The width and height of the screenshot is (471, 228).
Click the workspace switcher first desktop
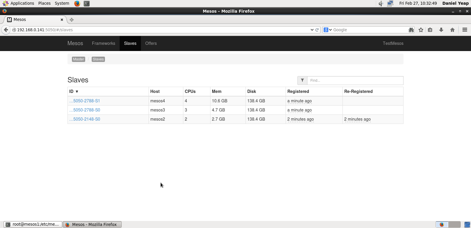(442, 224)
